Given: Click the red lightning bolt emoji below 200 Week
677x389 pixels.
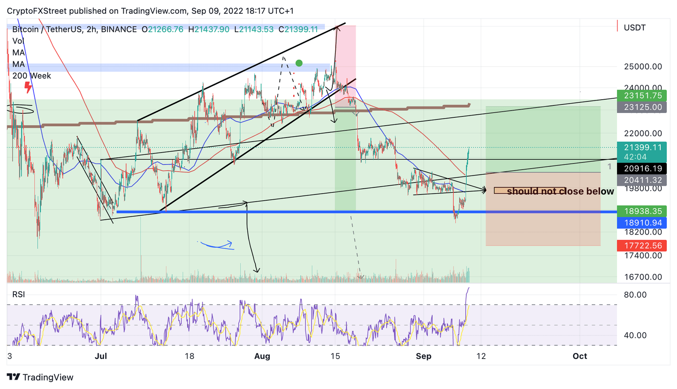Looking at the screenshot, I should click(x=27, y=87).
